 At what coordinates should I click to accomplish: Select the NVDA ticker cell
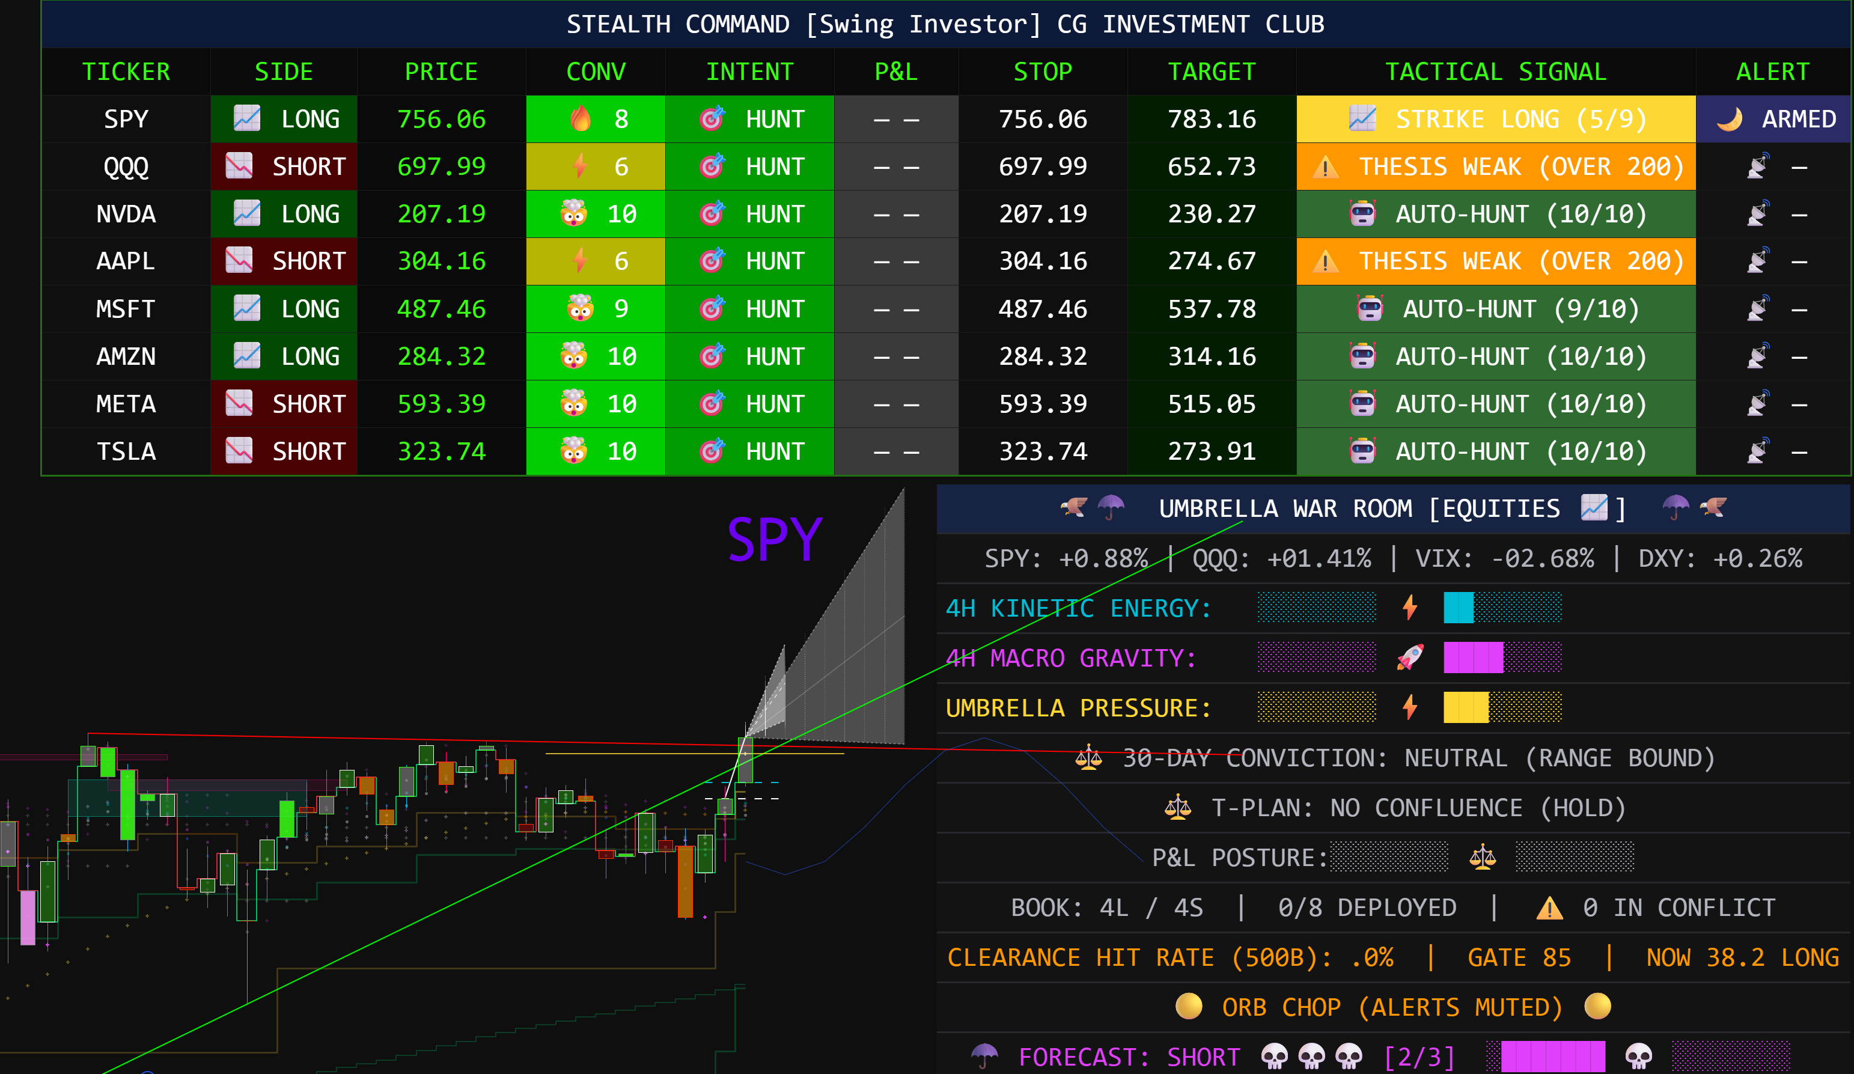126,213
